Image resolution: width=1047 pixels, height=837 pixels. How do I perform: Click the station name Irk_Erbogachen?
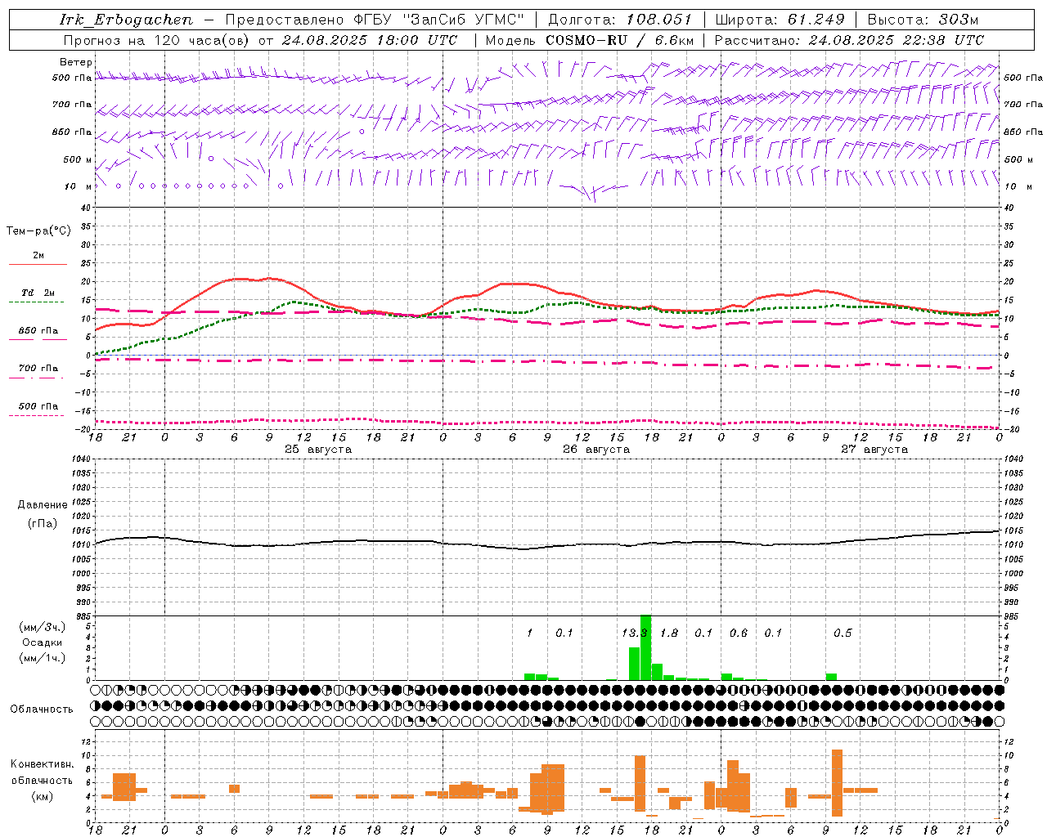[127, 20]
